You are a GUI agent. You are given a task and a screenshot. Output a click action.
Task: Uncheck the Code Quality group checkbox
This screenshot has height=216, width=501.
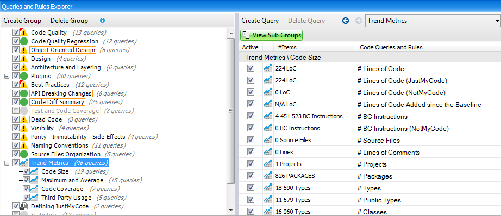coord(16,33)
